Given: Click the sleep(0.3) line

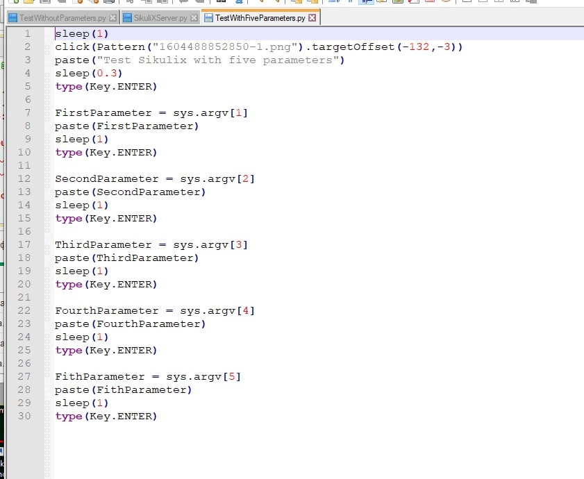Looking at the screenshot, I should click(89, 74).
